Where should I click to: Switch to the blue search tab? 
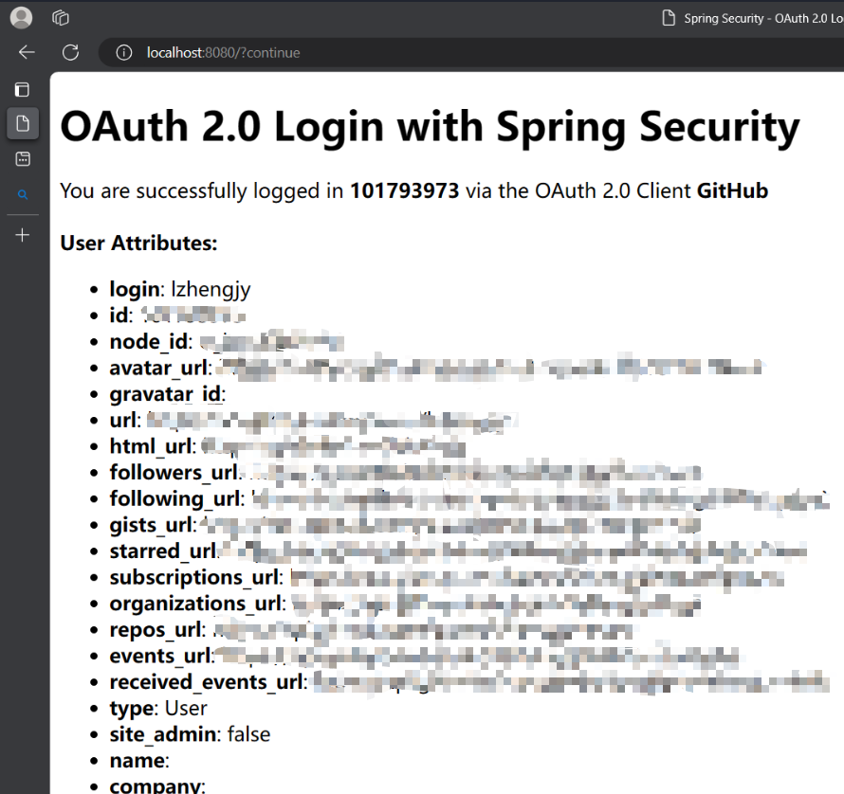pos(23,194)
